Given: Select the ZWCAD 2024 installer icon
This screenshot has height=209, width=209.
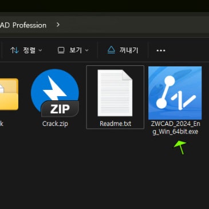Looking at the screenshot, I should [175, 93].
